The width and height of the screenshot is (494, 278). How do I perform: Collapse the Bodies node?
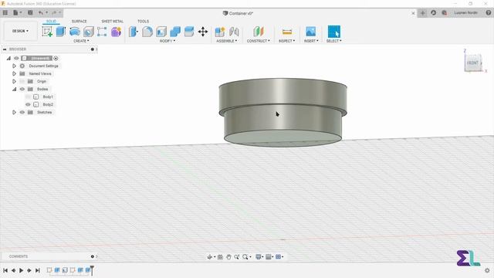pyautogui.click(x=14, y=90)
